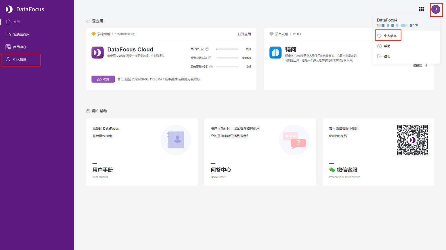Click the version text V5.0.1
The image size is (446, 250).
(297, 34)
